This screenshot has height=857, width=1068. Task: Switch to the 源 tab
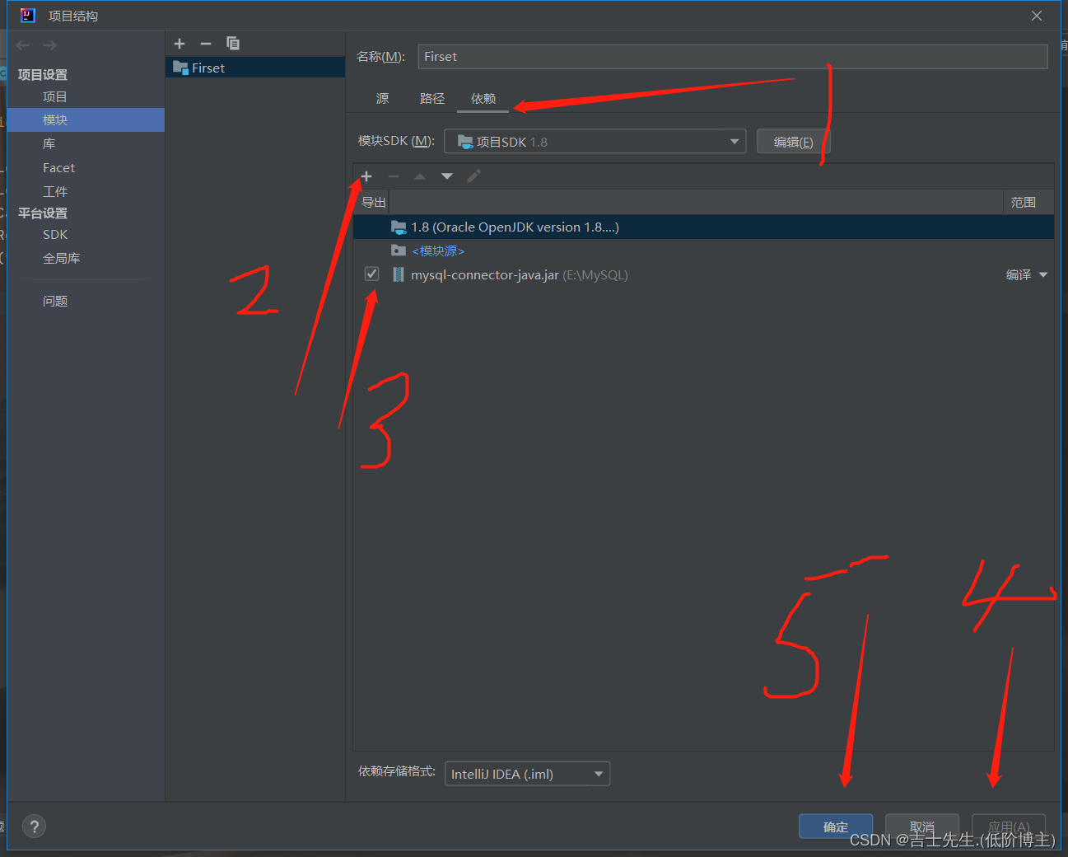tap(383, 99)
